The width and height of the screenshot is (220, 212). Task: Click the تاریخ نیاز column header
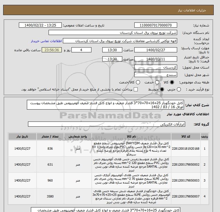(x=22, y=136)
